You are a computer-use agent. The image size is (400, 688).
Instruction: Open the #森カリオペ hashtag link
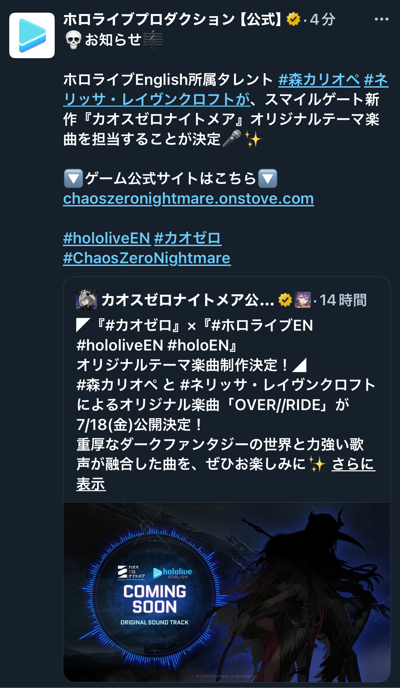(x=319, y=80)
